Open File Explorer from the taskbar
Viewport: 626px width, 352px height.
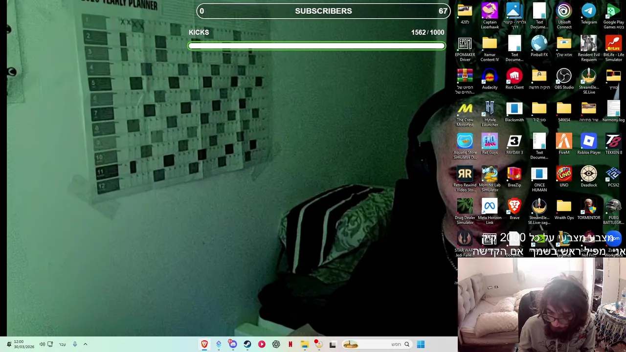click(304, 344)
